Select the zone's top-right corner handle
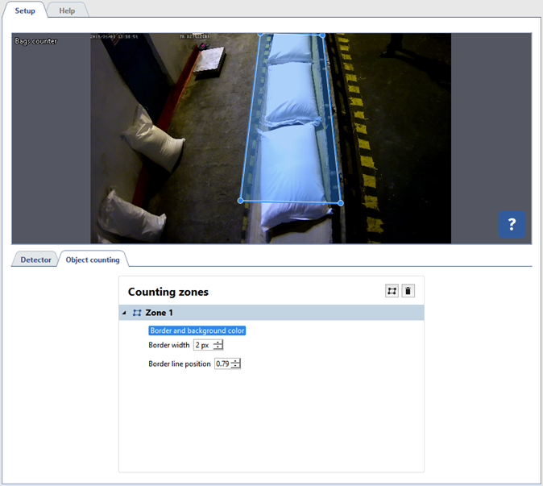 click(x=322, y=35)
